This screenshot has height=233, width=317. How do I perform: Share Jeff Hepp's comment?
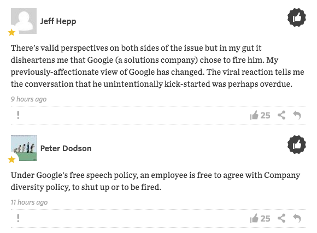(281, 115)
